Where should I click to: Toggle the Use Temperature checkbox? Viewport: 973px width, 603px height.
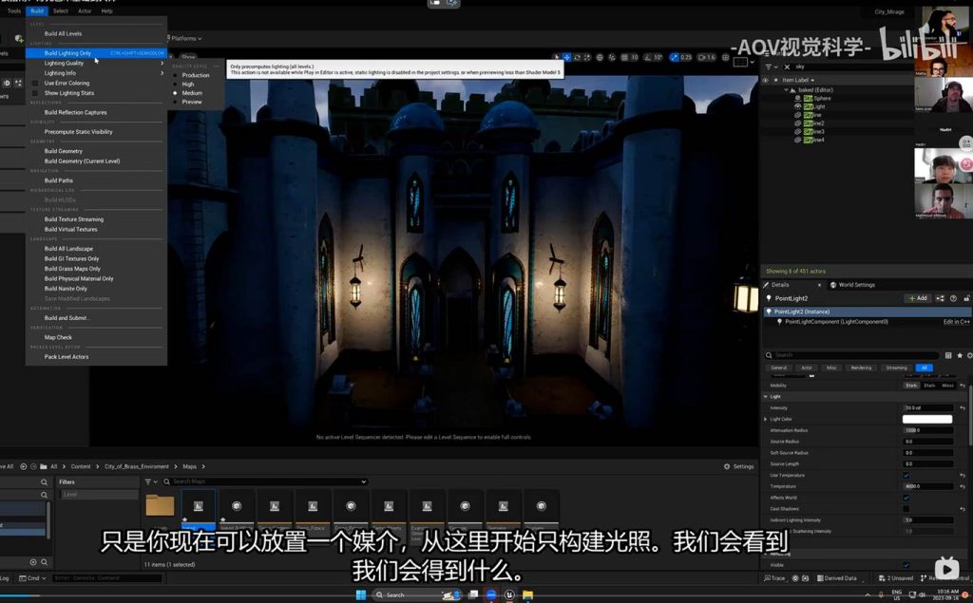[x=906, y=475]
